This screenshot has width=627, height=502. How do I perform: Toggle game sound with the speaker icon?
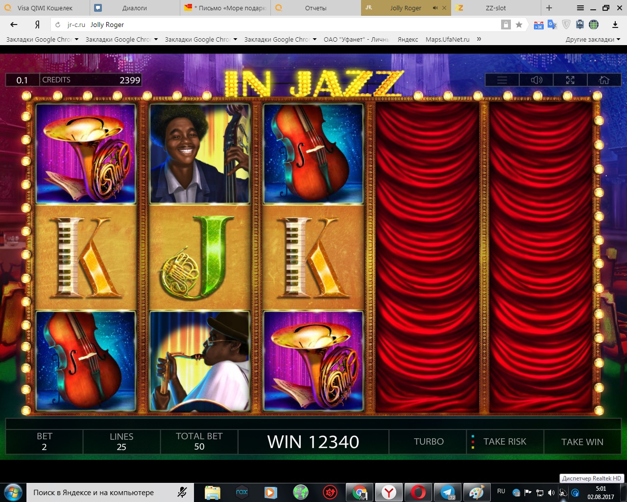[x=536, y=80]
